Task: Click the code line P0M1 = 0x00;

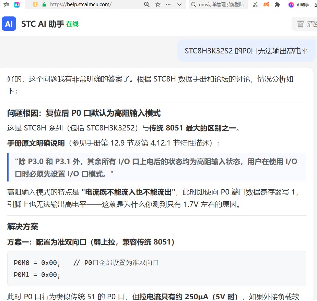Action: pyautogui.click(x=37, y=275)
